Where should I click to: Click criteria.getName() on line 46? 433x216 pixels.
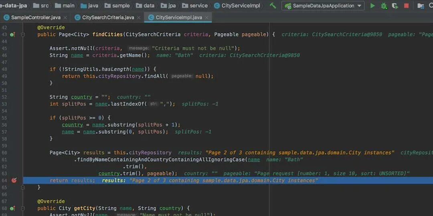pos(121,55)
